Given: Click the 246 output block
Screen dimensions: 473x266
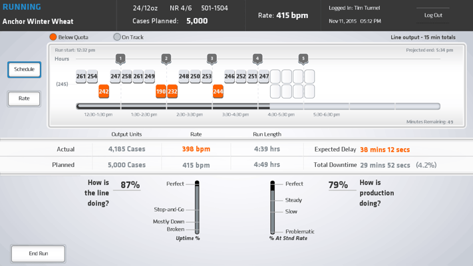Looking at the screenshot, I should pos(230,76).
